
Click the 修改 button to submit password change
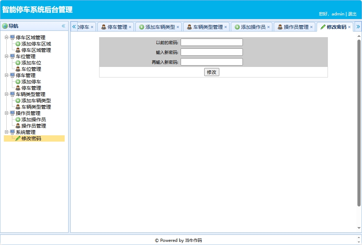(x=212, y=72)
